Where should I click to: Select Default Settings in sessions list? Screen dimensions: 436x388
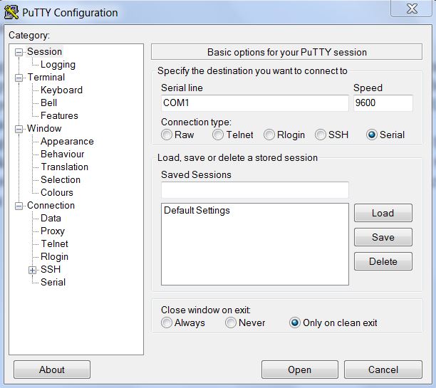[197, 211]
